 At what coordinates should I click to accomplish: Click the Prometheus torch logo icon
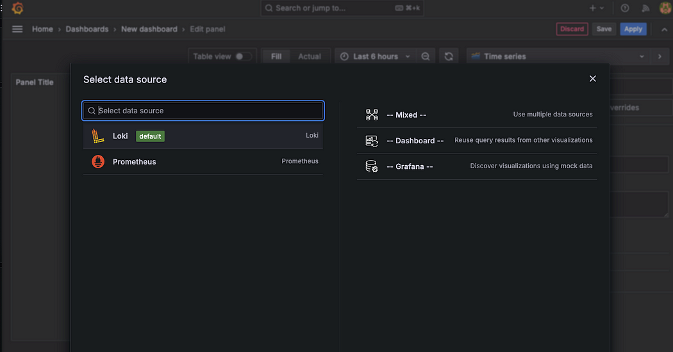coord(98,162)
